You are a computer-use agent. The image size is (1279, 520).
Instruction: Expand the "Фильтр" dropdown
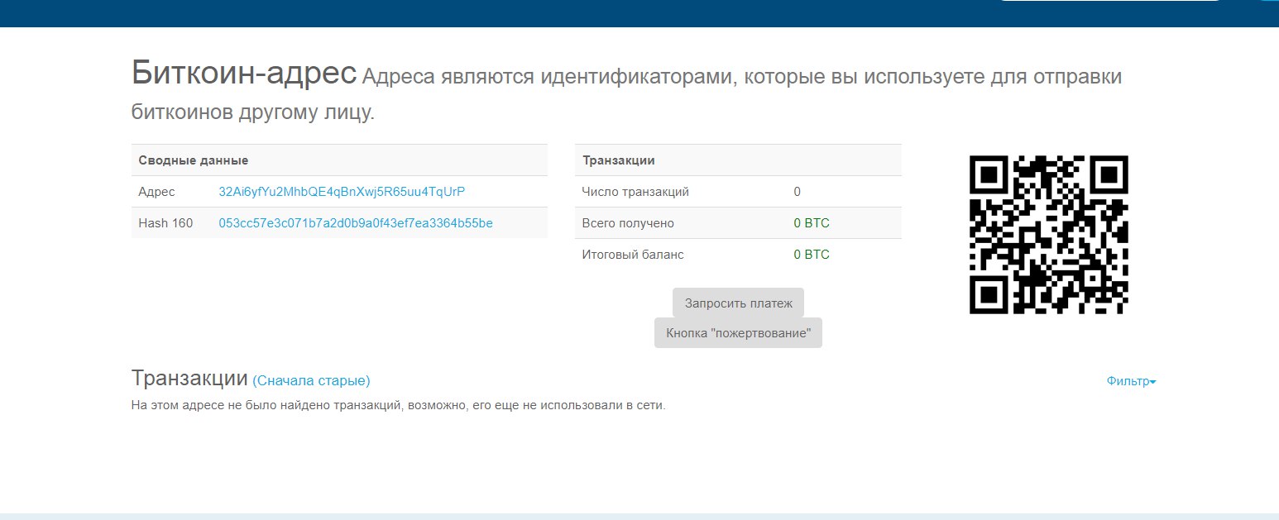[x=1131, y=381]
